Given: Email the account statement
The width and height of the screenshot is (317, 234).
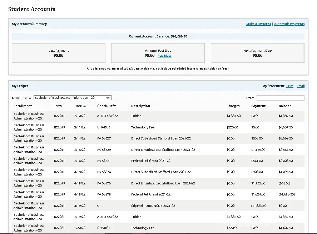Looking at the screenshot, I should coord(300,86).
